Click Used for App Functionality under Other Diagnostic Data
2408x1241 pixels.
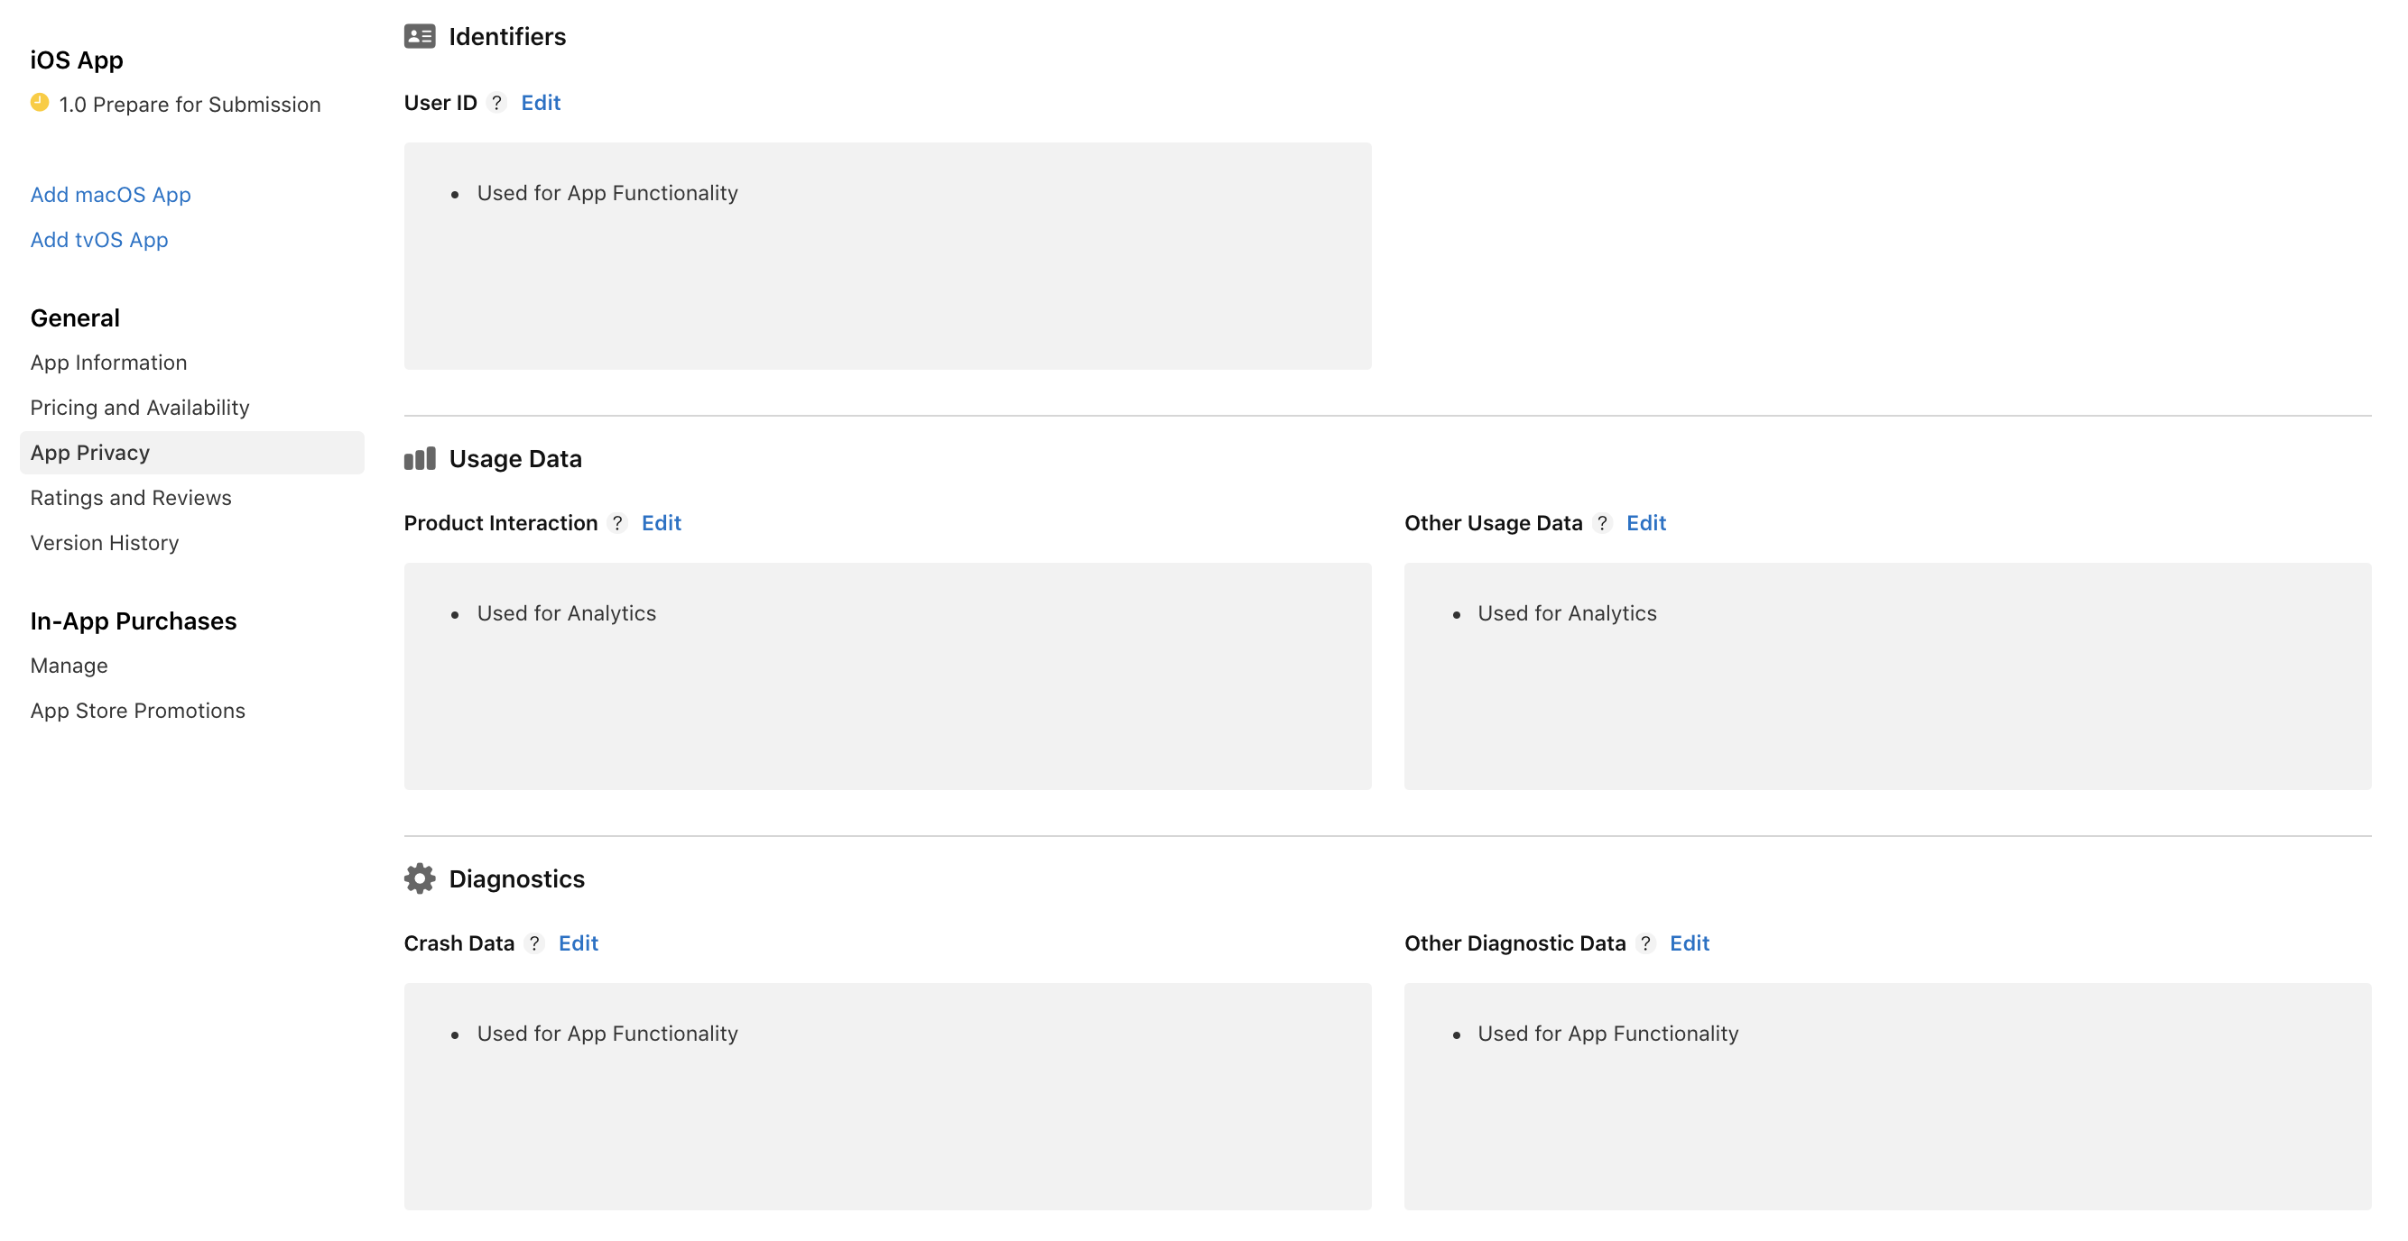[x=1607, y=1034]
